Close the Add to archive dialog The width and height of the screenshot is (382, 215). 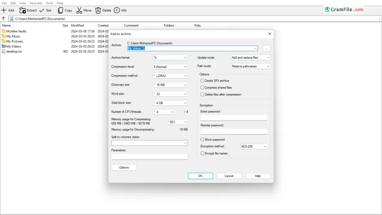tap(269, 34)
